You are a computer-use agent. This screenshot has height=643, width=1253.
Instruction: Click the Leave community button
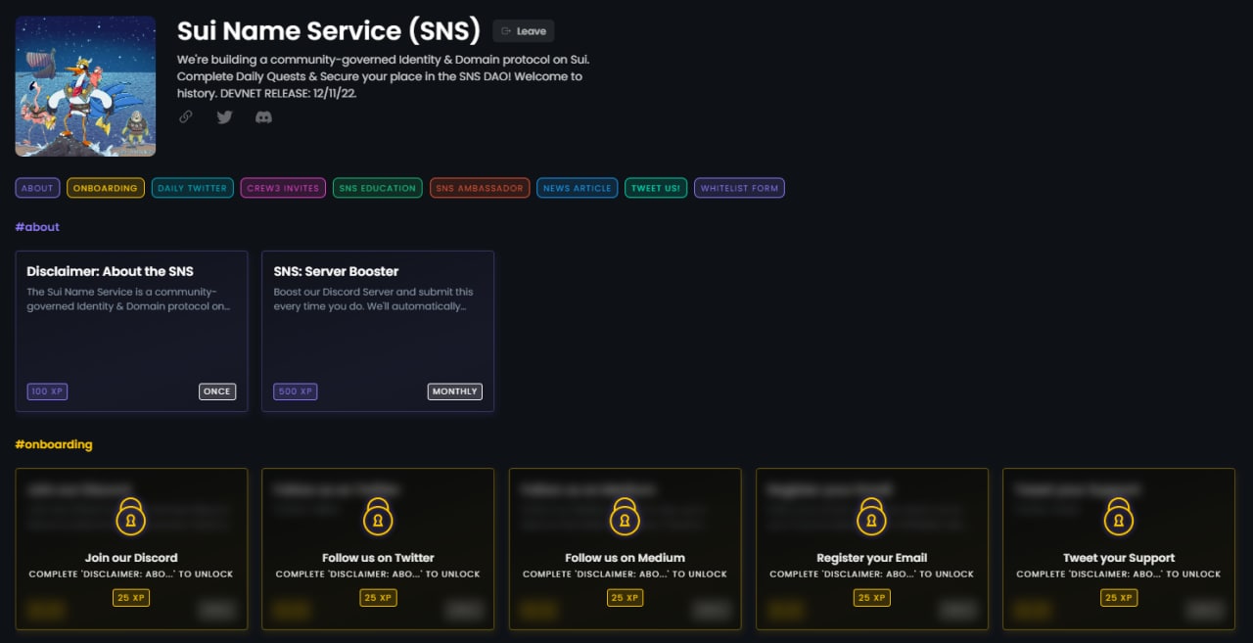[x=524, y=31]
